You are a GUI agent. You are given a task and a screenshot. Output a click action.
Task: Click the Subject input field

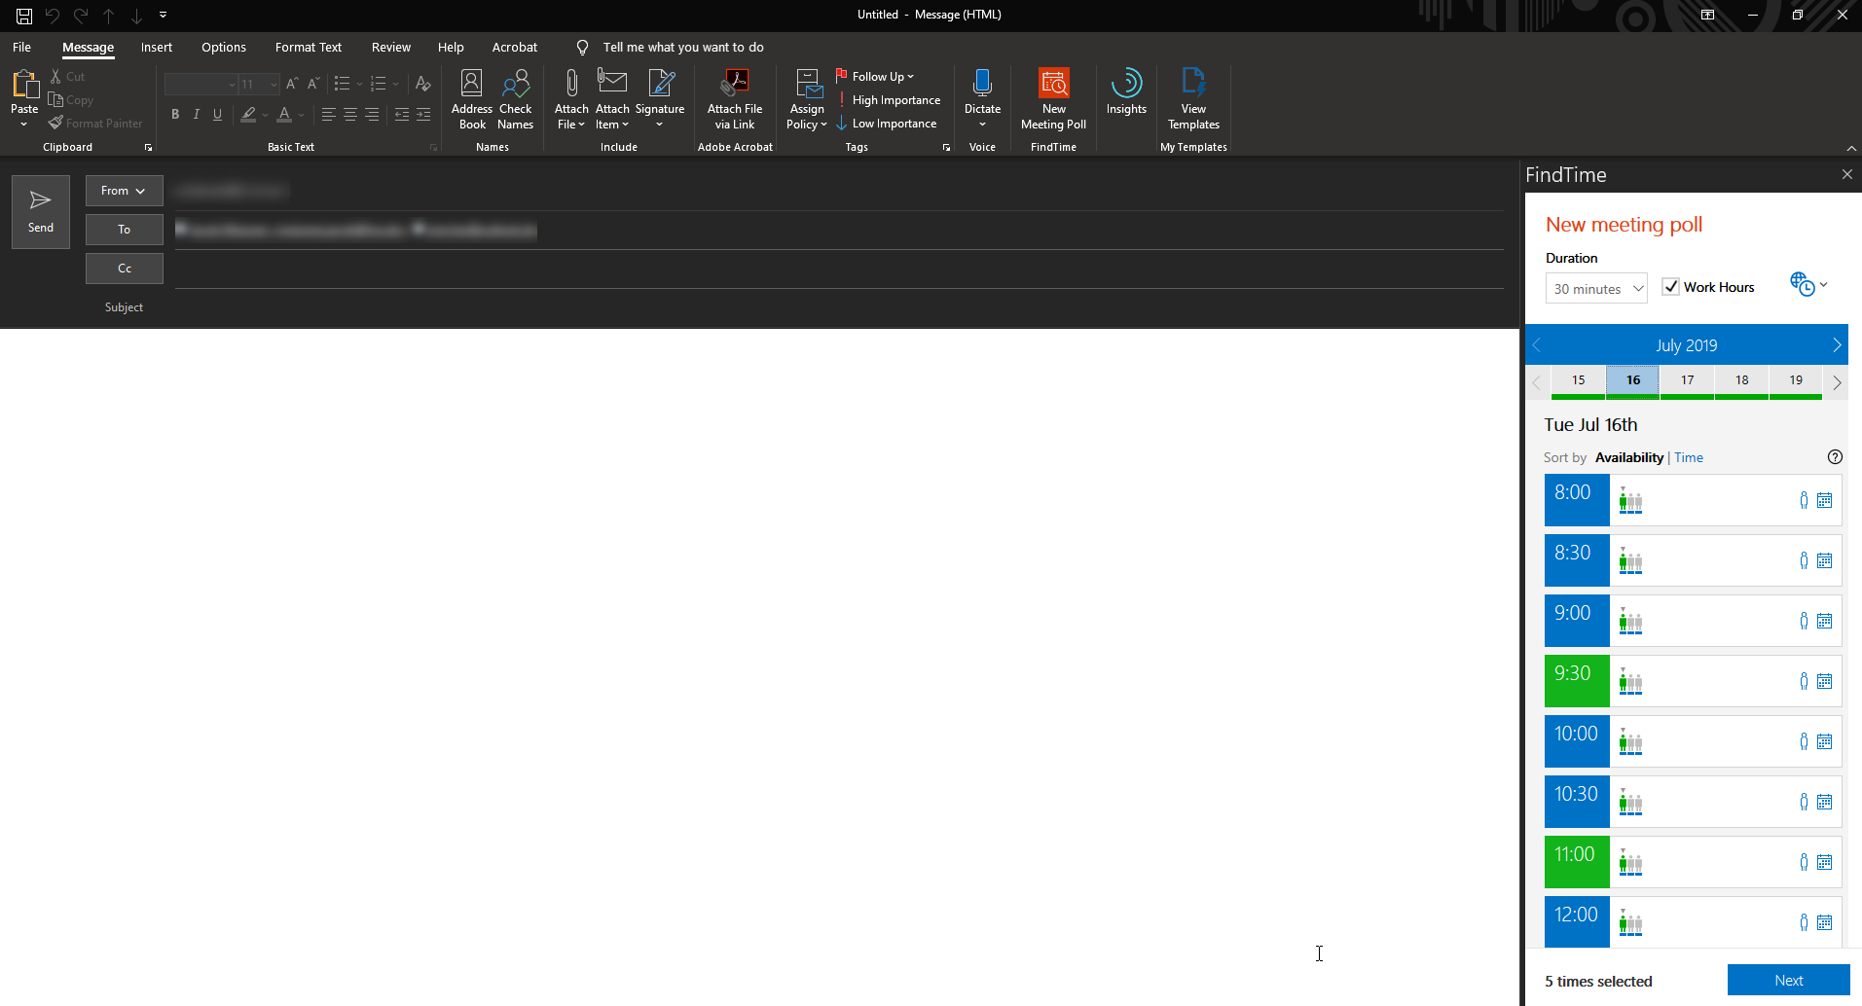click(839, 307)
